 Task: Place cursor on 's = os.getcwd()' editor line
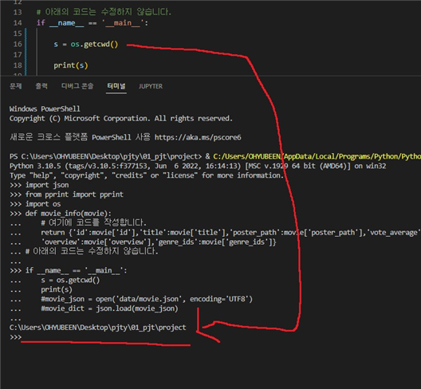(85, 44)
